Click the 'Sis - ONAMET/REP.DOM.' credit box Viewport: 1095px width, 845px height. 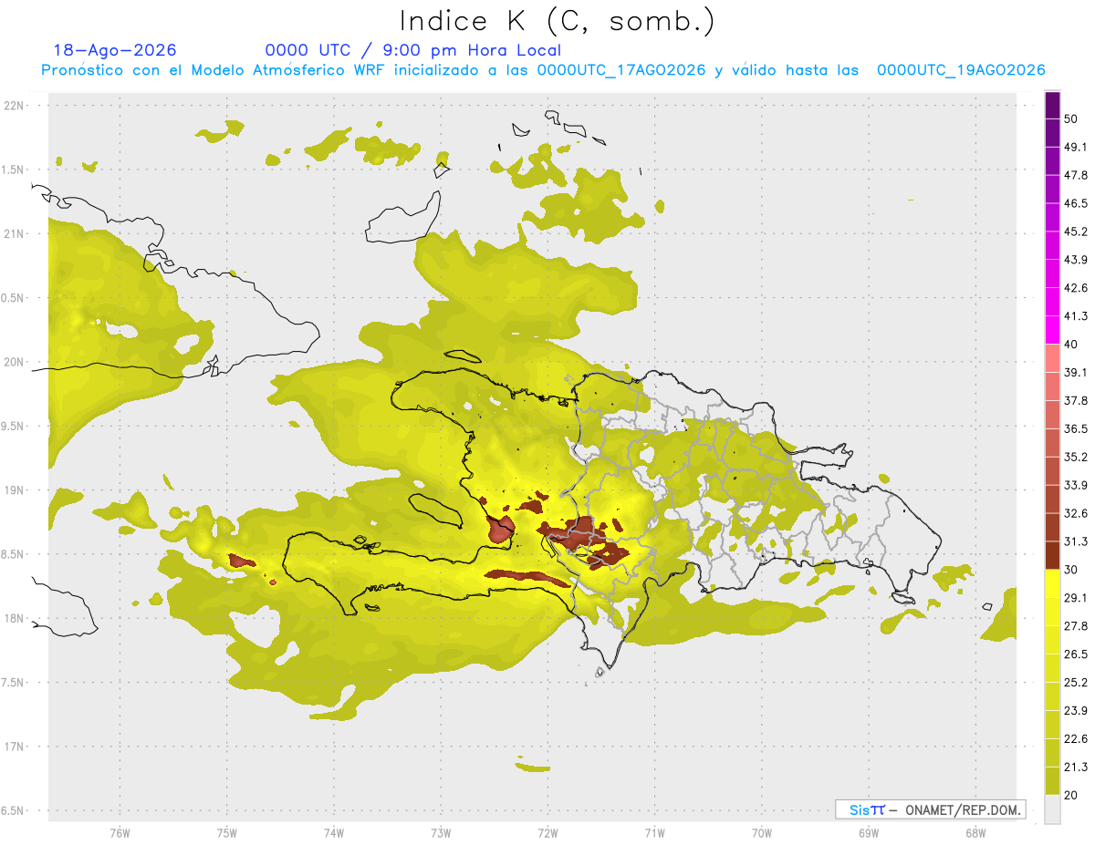[931, 809]
